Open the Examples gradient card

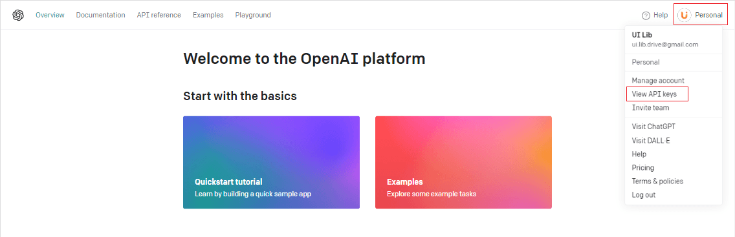coord(464,162)
